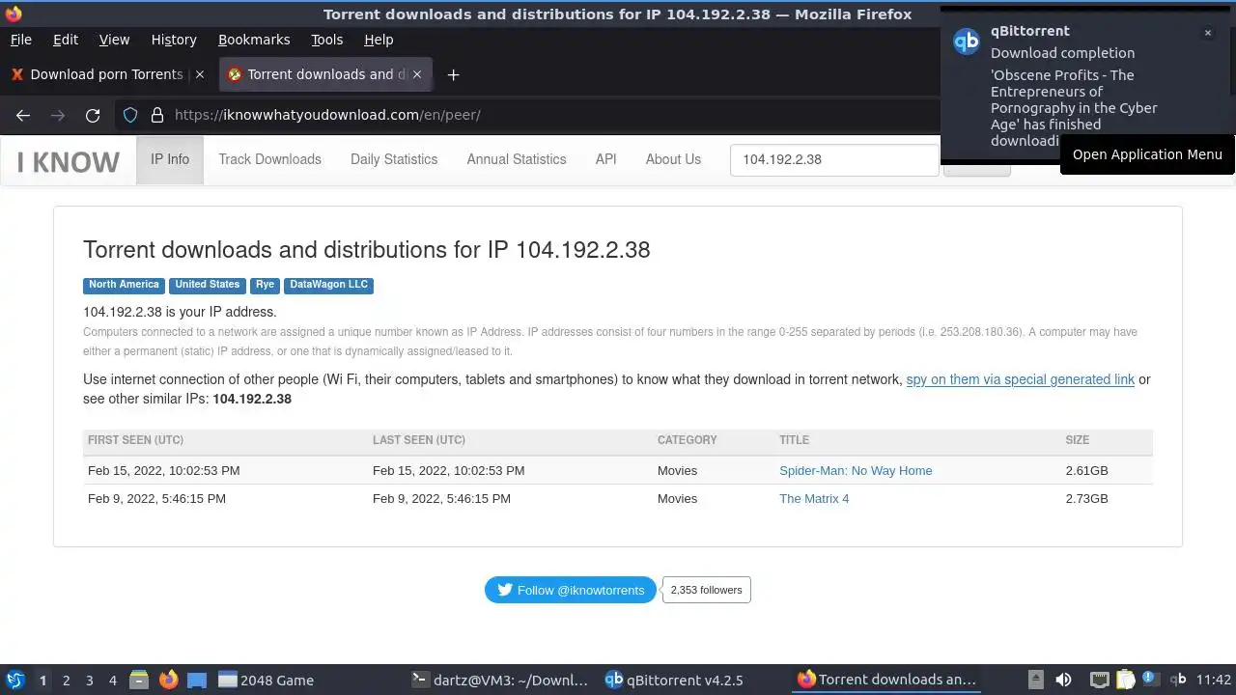1236x695 pixels.
Task: Open 'spy on them via special generated link'
Action: coord(1020,379)
